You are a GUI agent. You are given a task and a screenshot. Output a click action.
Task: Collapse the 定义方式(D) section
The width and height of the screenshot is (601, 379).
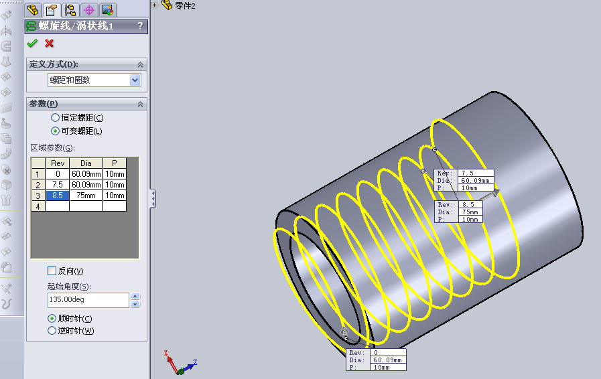[140, 65]
